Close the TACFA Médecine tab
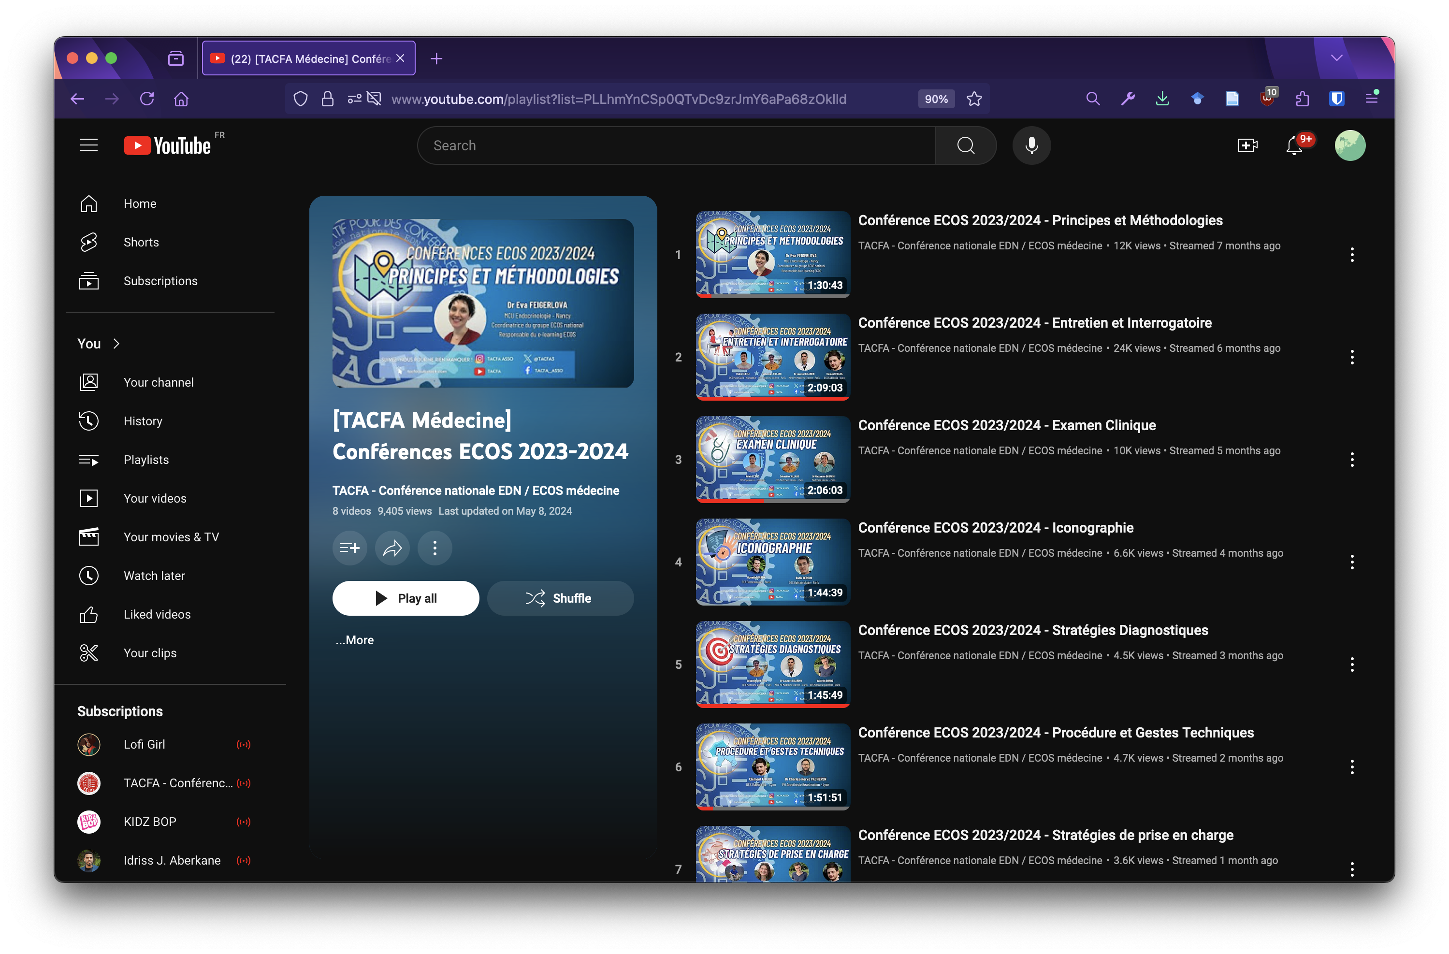1449x954 pixels. point(400,58)
